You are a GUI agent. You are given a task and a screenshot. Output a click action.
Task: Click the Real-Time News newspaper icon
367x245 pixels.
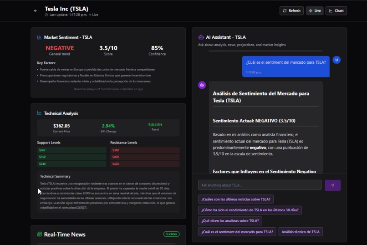(39, 234)
